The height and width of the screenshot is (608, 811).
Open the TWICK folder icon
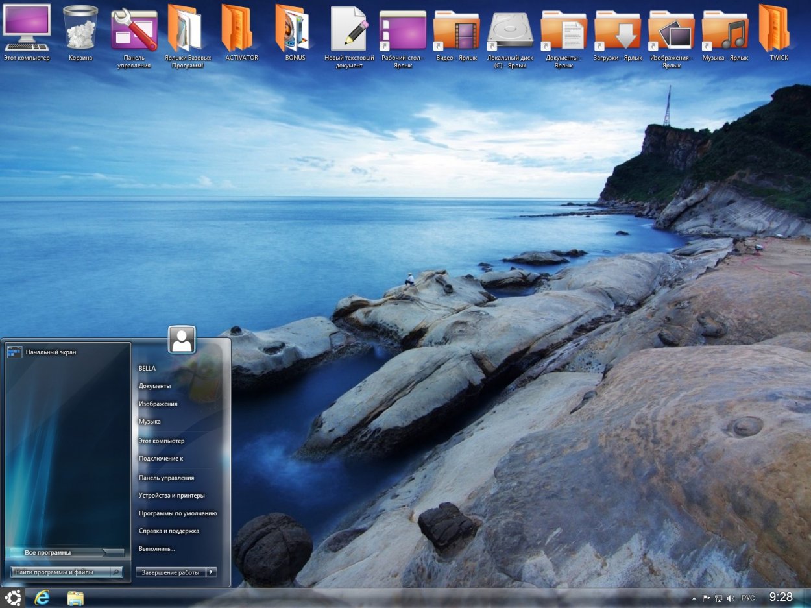click(x=779, y=29)
